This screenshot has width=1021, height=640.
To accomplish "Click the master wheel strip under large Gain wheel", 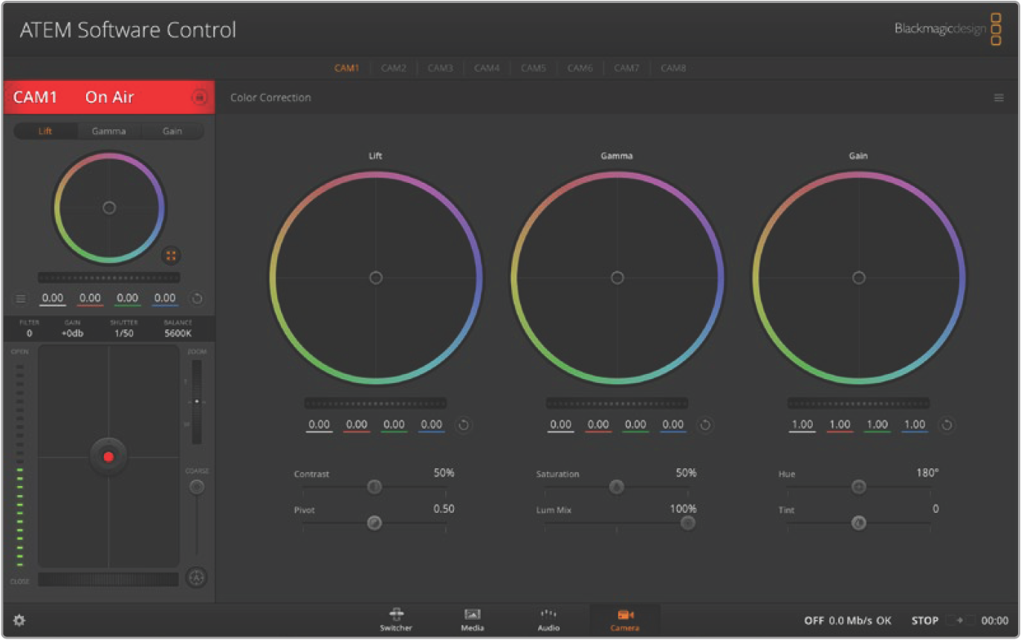I will [x=858, y=403].
